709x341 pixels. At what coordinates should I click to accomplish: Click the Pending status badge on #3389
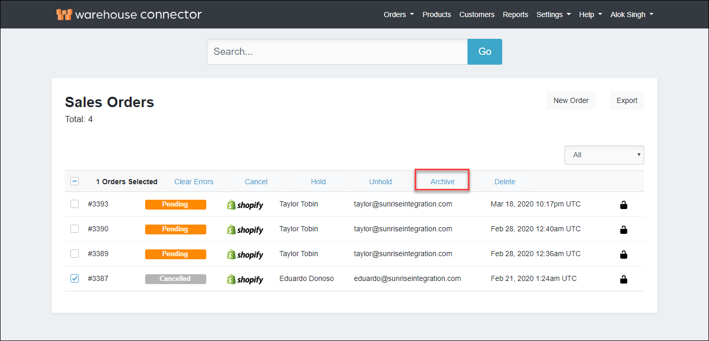[175, 254]
